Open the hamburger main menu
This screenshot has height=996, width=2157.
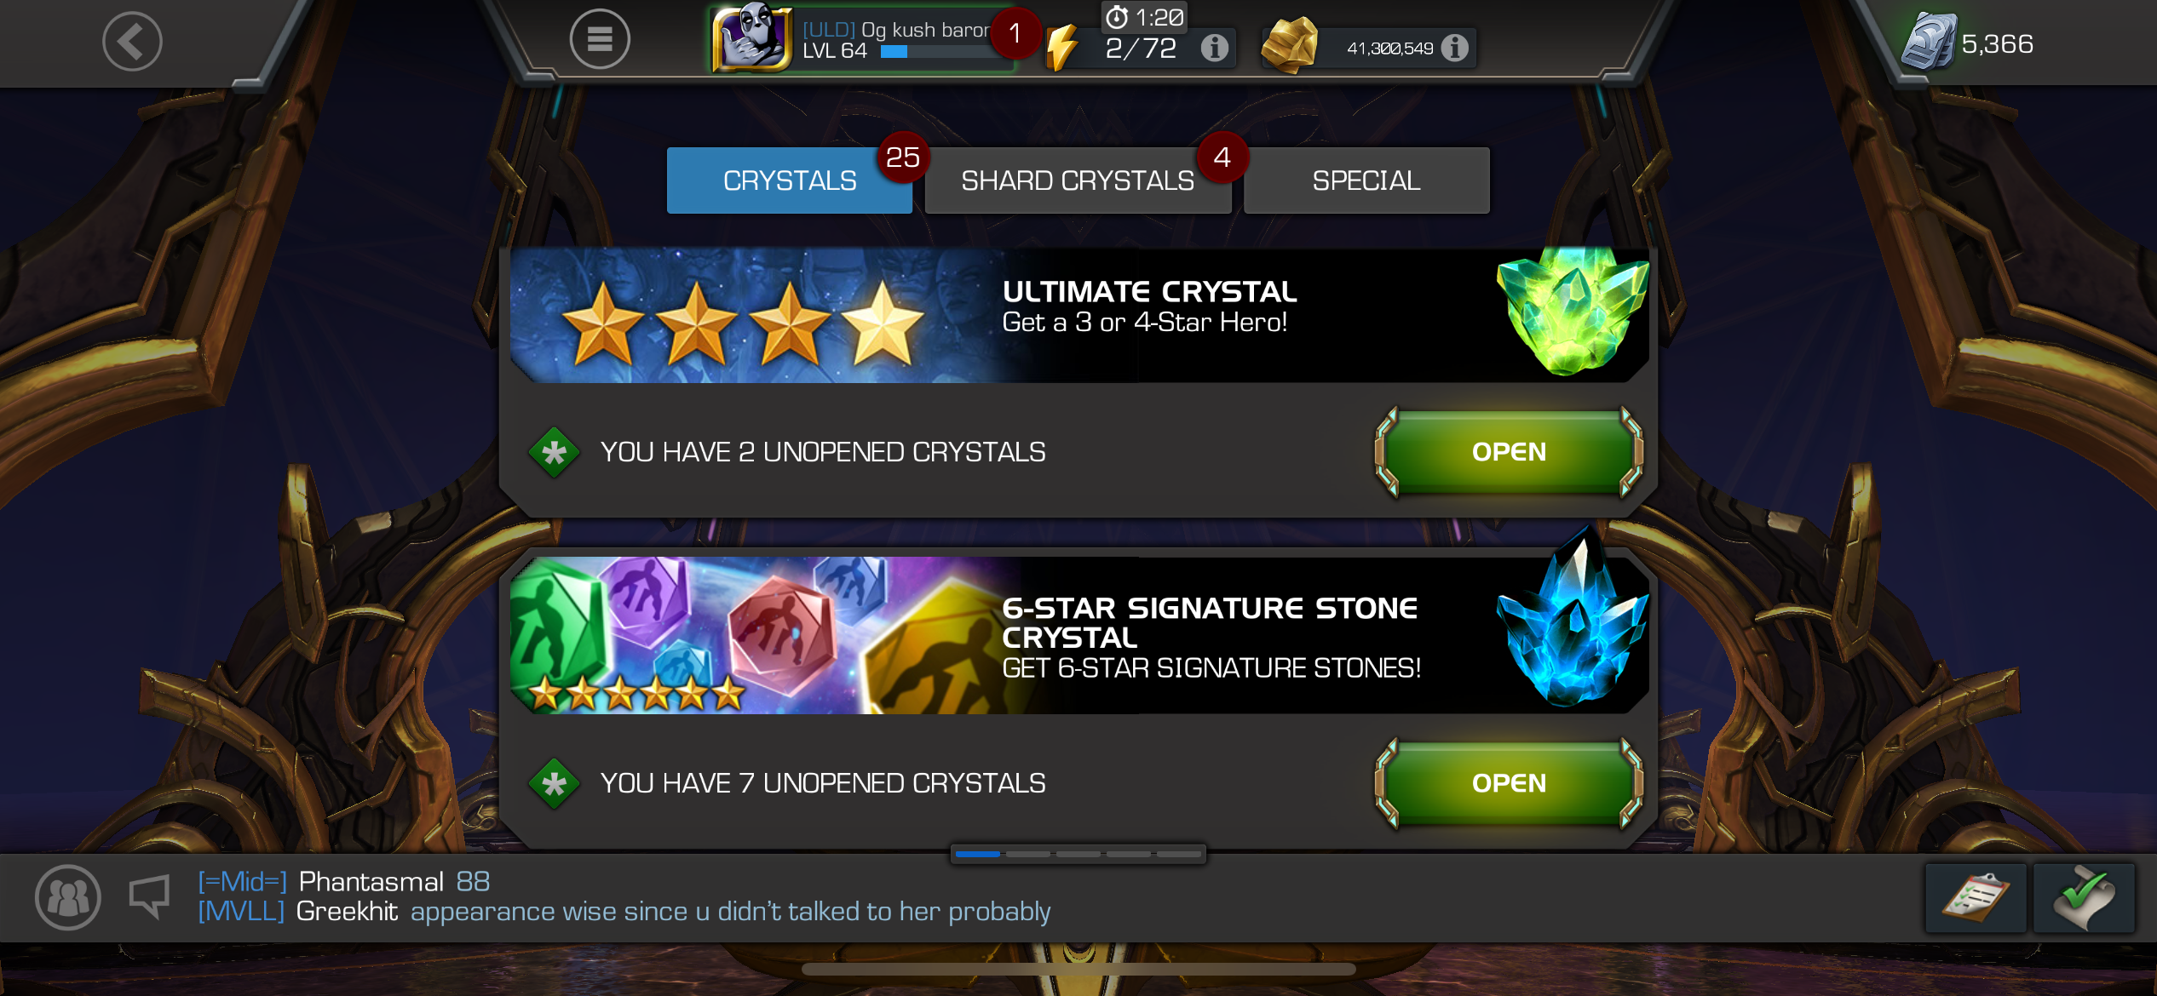tap(600, 39)
